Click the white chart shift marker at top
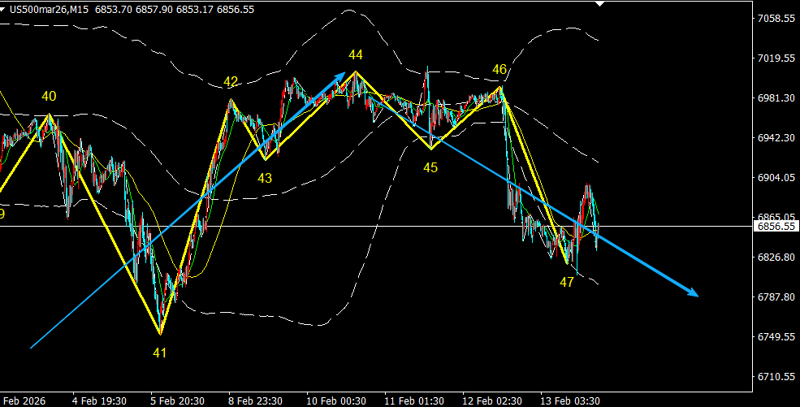Image resolution: width=800 pixels, height=407 pixels. (x=600, y=3)
